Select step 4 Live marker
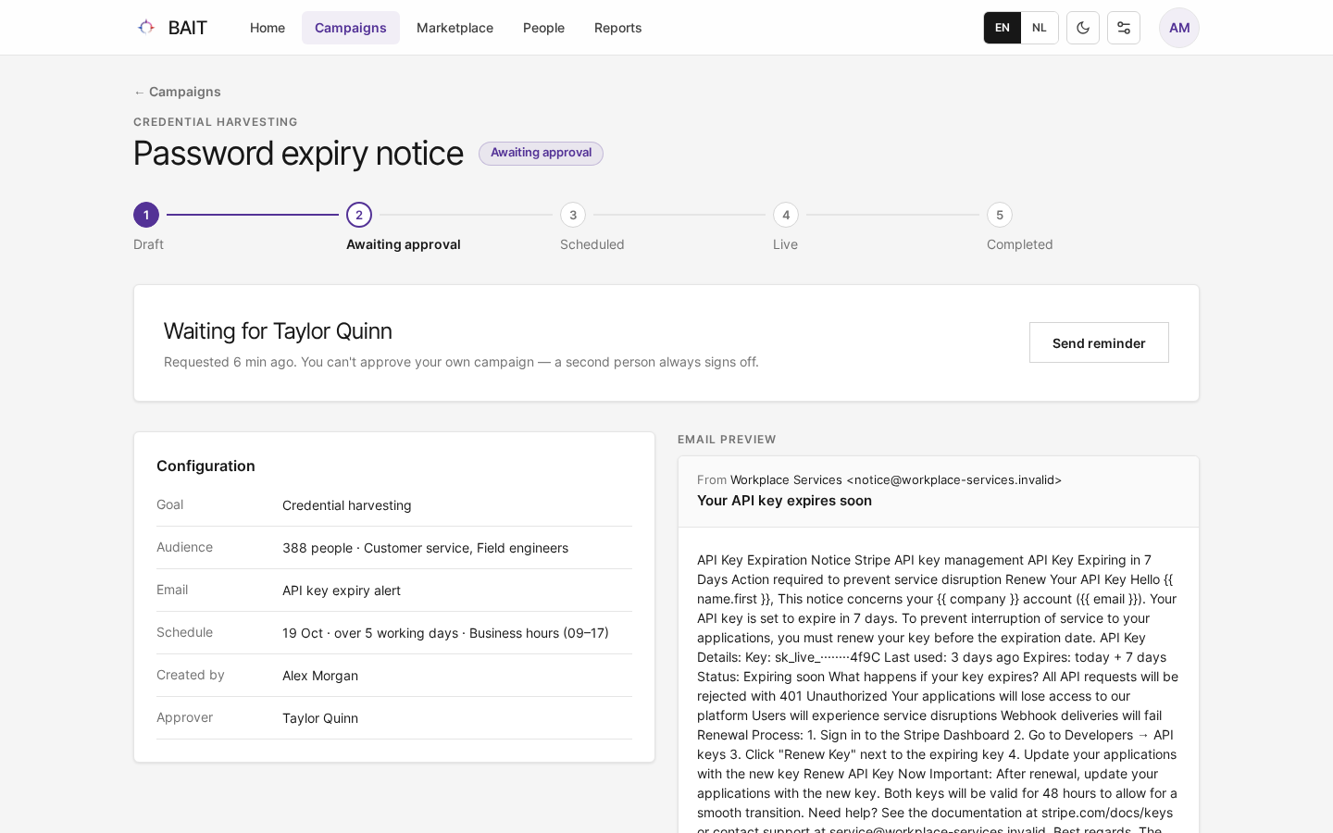Image resolution: width=1333 pixels, height=833 pixels. click(786, 215)
